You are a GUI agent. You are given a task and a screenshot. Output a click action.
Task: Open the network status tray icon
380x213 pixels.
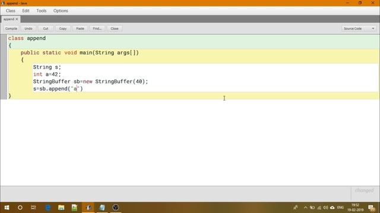point(319,208)
